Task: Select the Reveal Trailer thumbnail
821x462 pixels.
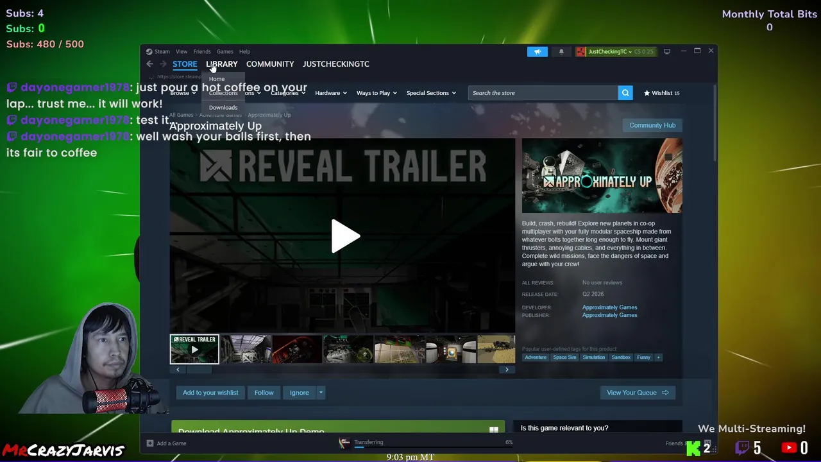Action: click(x=194, y=349)
